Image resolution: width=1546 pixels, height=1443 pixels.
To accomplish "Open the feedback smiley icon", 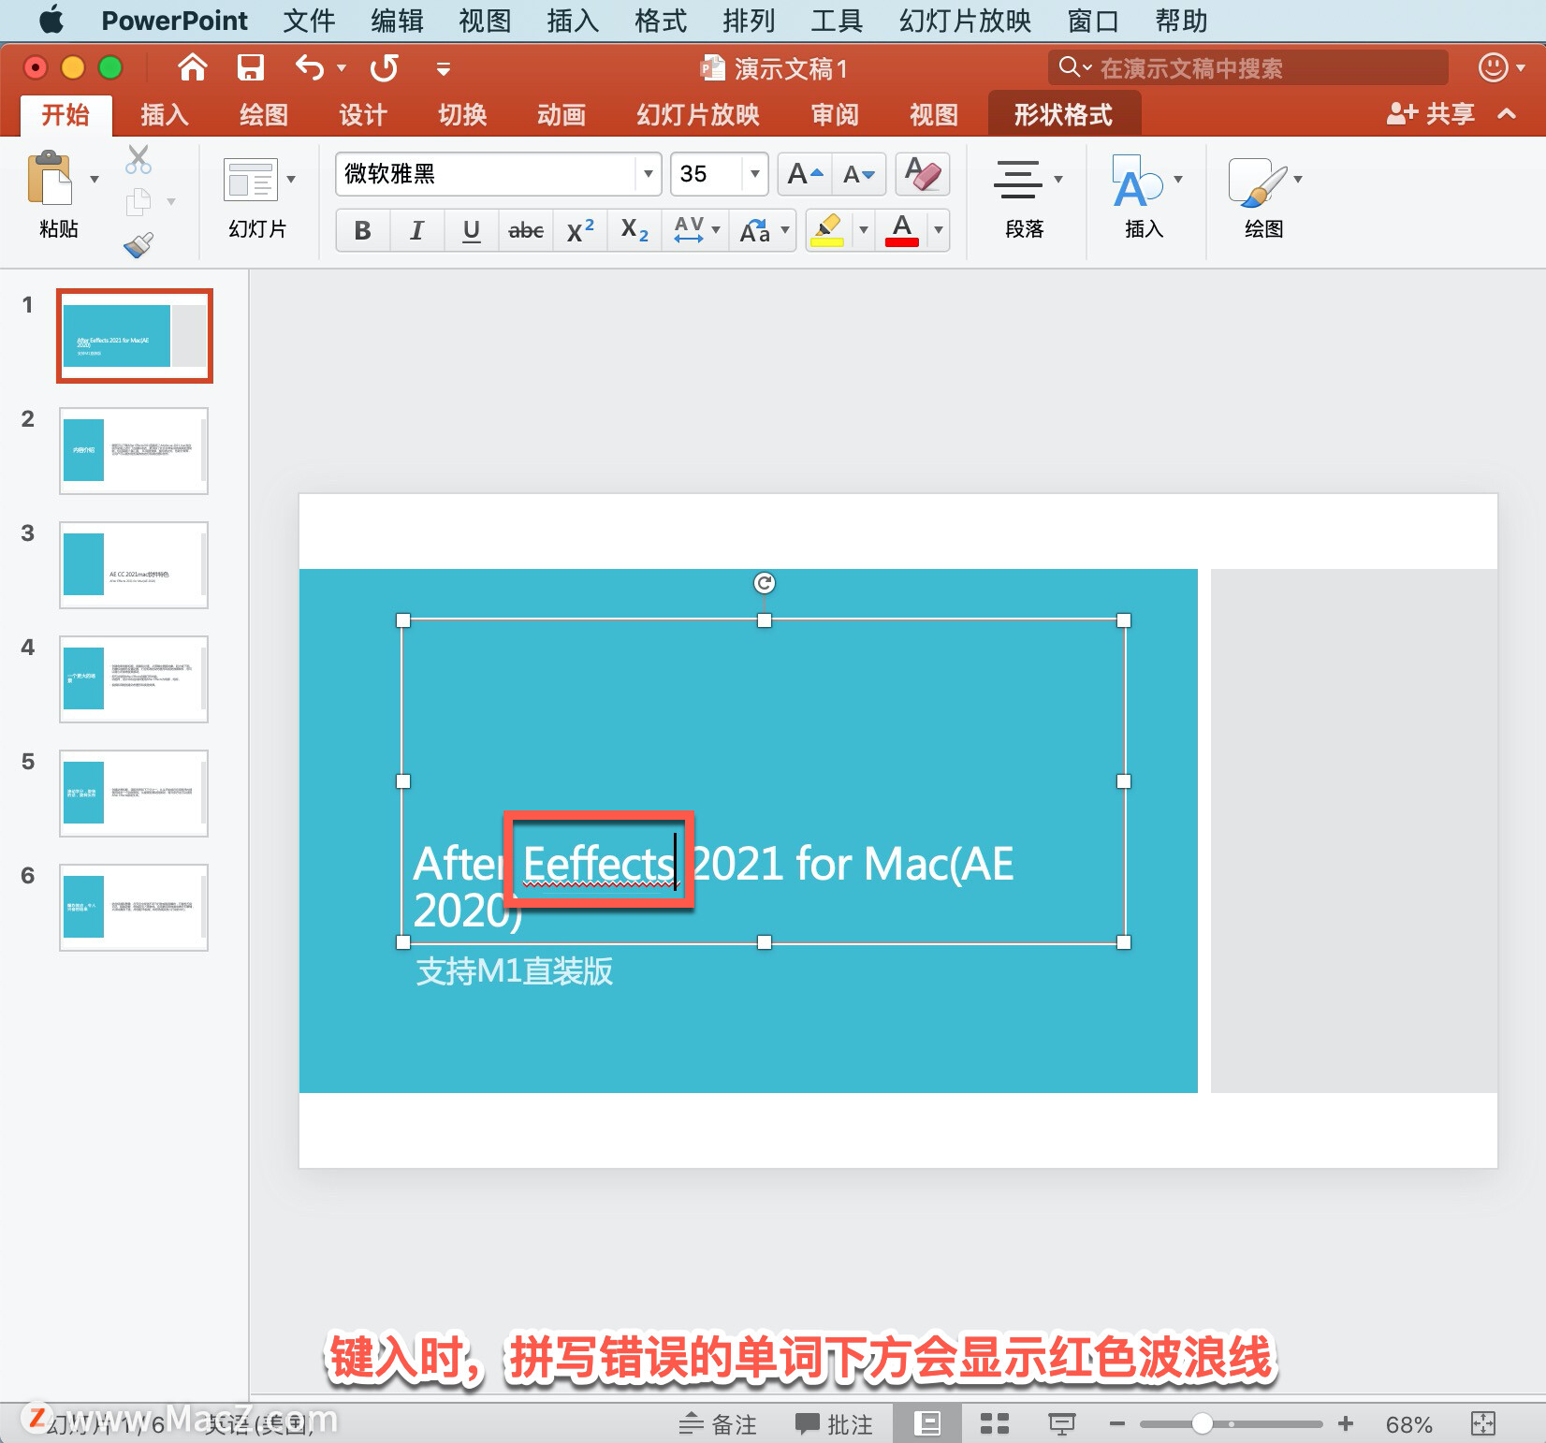I will 1494,67.
